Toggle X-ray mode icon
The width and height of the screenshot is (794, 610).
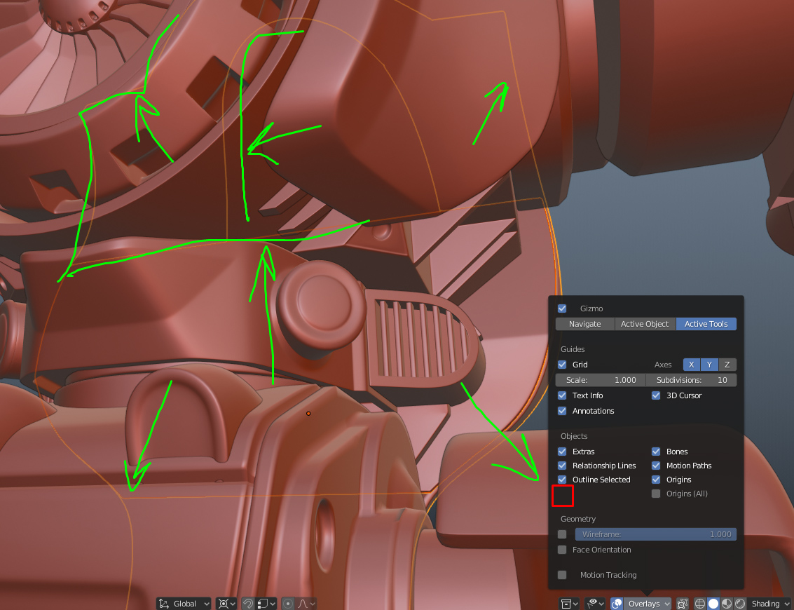(682, 604)
